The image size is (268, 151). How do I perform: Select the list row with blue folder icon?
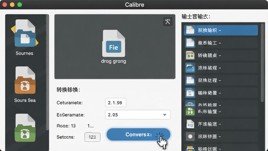221,68
